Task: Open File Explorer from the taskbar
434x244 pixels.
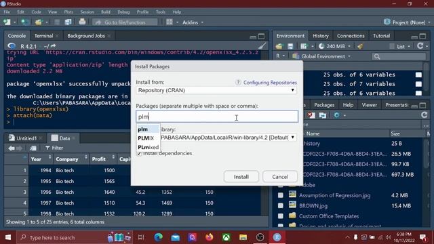Action: click(x=243, y=237)
